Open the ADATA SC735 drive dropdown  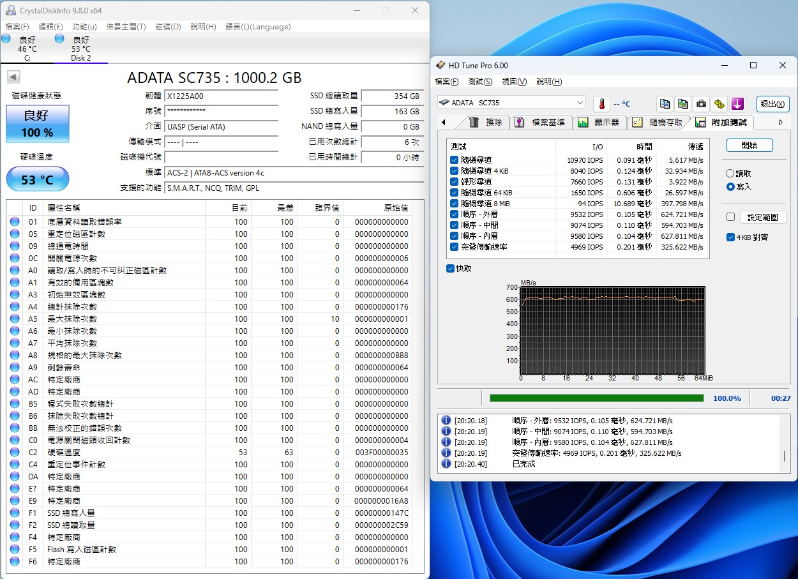[511, 103]
